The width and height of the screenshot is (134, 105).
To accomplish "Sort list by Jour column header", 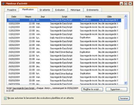I will (42, 17).
